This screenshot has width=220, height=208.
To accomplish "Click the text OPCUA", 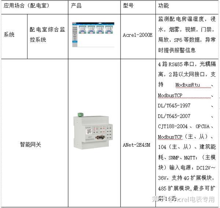I will (x=203, y=127).
